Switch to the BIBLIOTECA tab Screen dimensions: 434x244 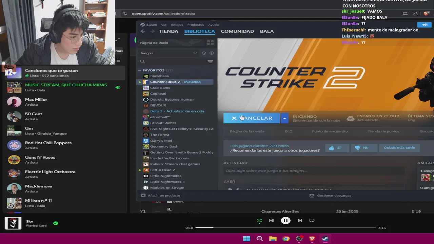click(199, 31)
